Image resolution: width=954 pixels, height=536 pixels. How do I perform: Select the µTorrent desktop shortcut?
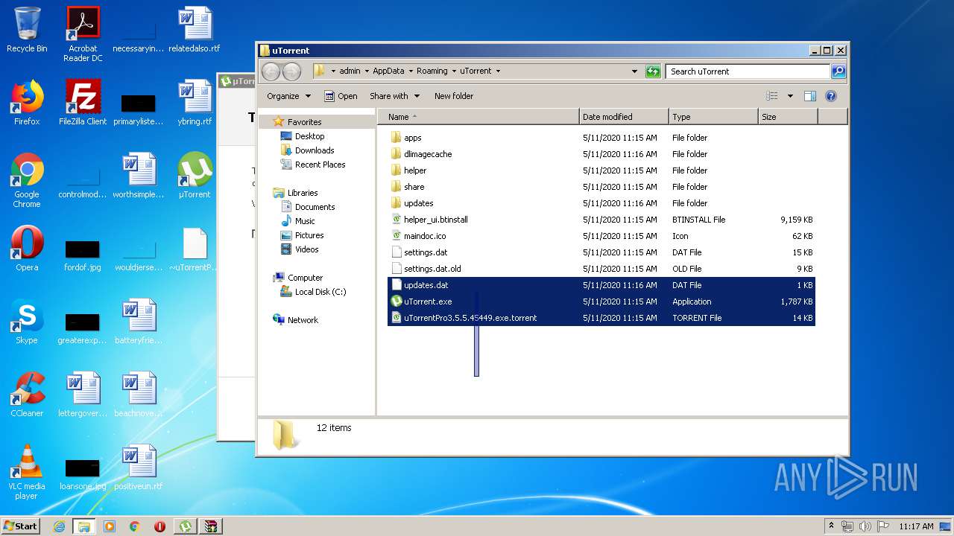195,176
